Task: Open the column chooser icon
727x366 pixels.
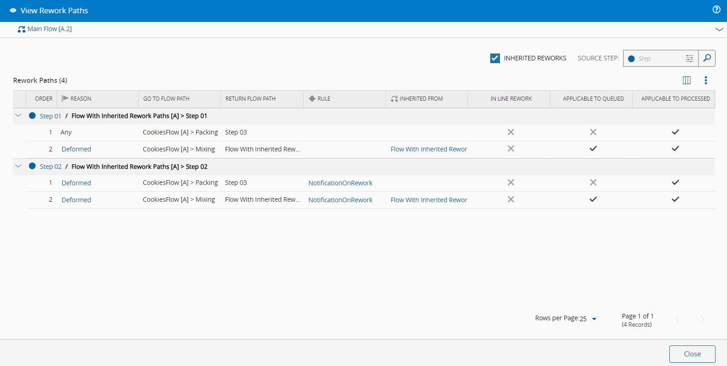Action: click(x=686, y=81)
